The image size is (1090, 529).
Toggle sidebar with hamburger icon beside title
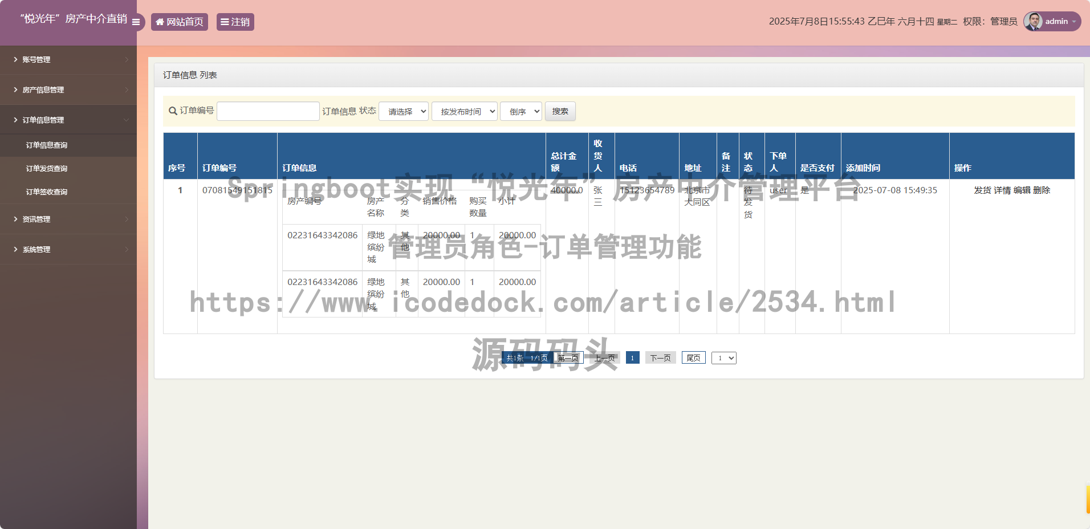136,22
